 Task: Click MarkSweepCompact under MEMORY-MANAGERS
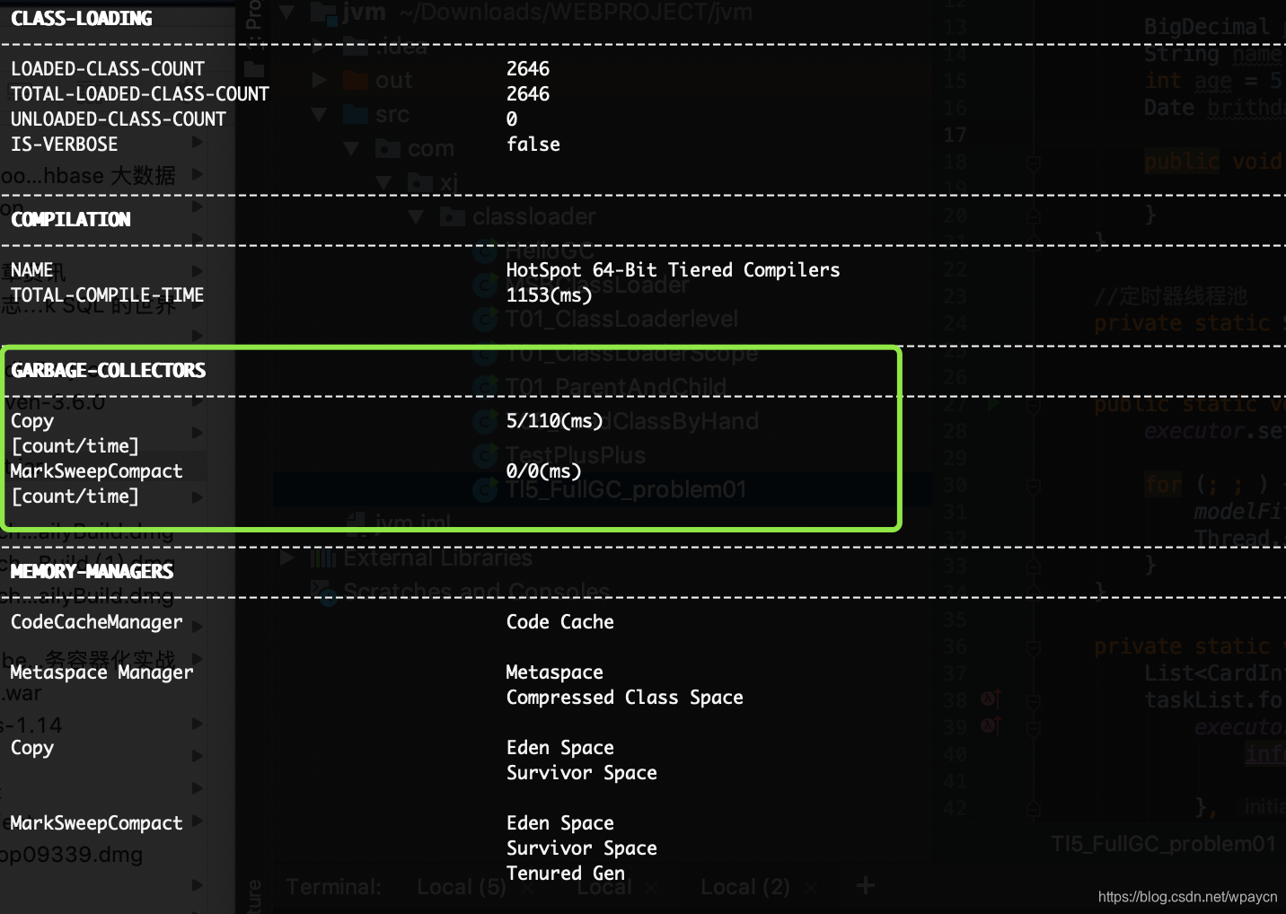[x=97, y=822]
